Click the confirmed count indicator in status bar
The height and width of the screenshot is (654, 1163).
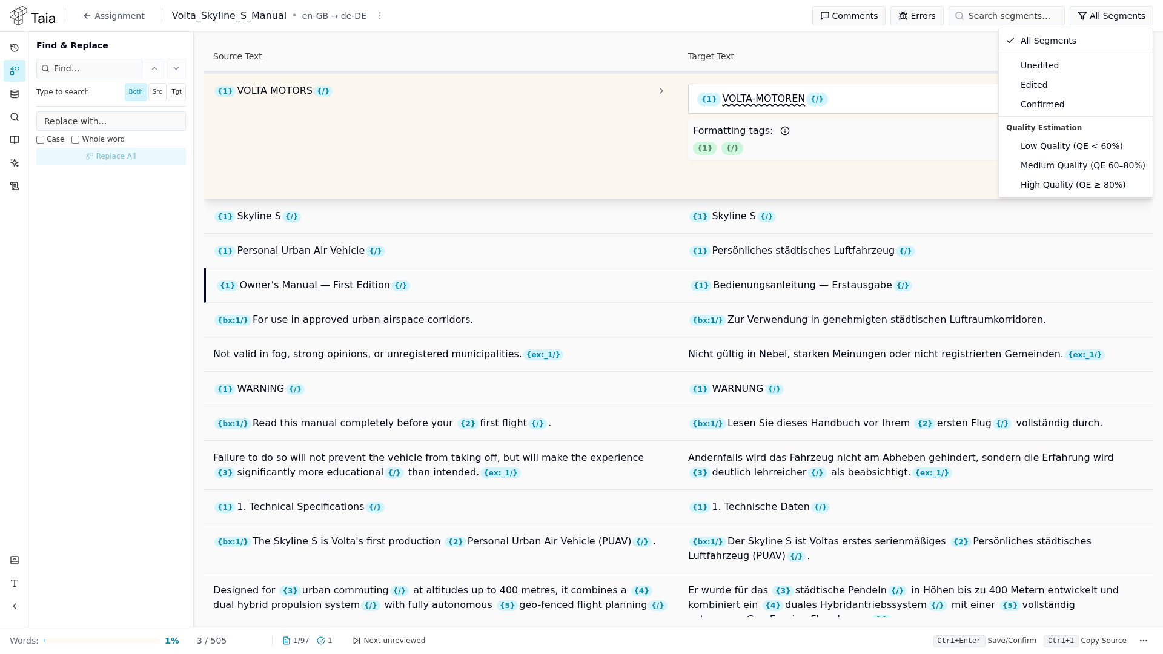[325, 641]
